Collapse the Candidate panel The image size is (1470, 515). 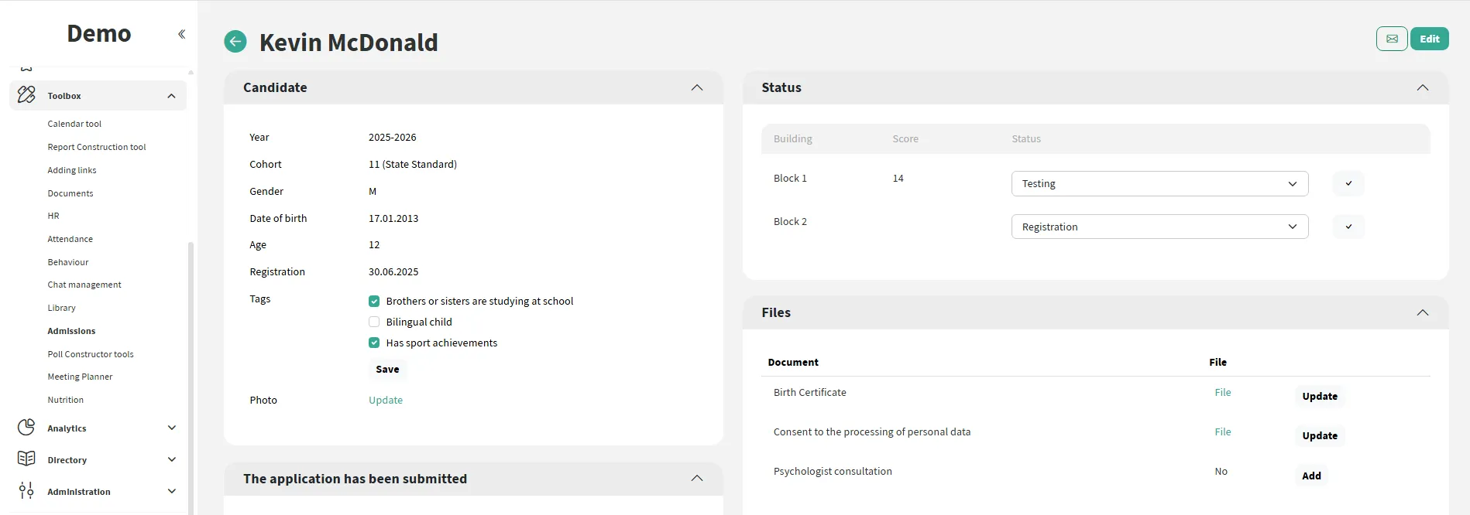pyautogui.click(x=696, y=88)
